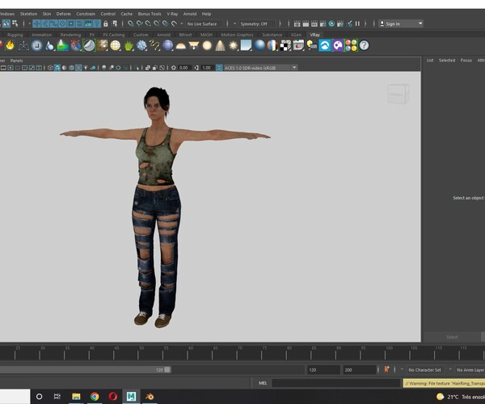The width and height of the screenshot is (485, 404).
Task: Expand the small arrow after snap icons
Action: tap(182, 23)
